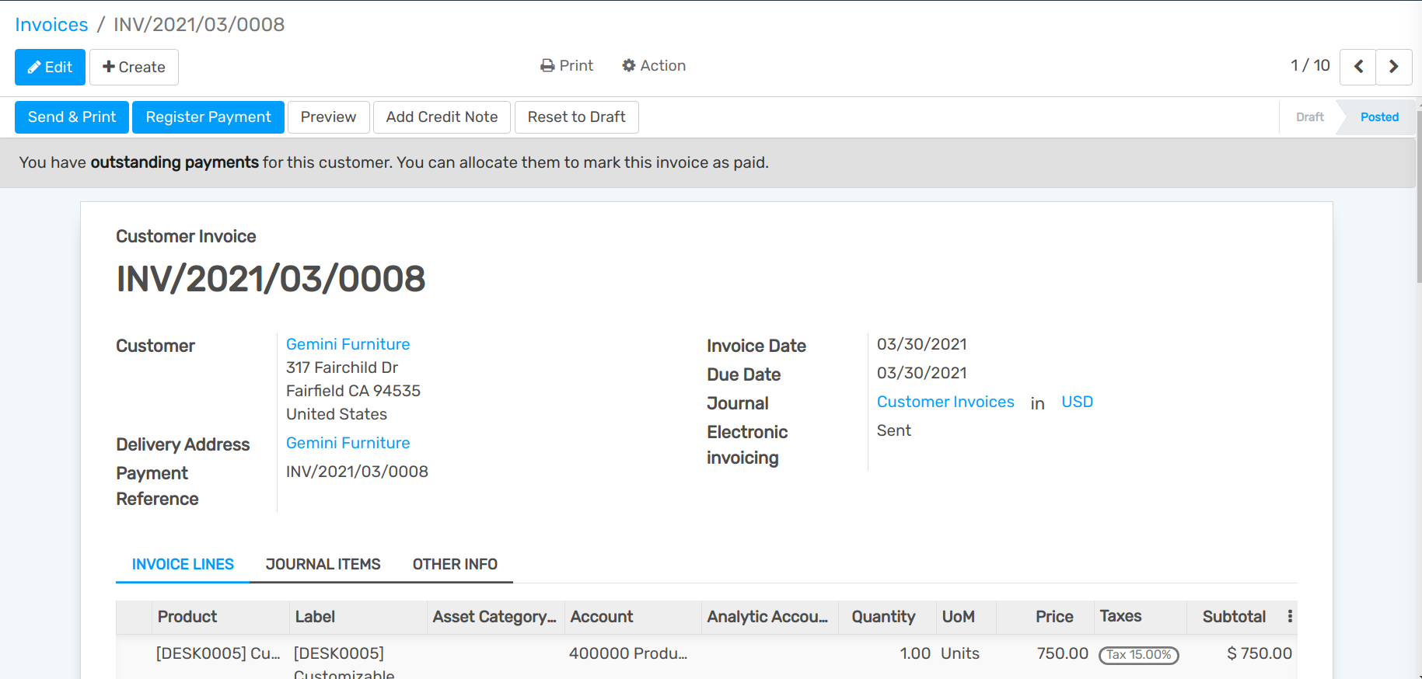Open the Customer Invoices journal link
Image resolution: width=1422 pixels, height=679 pixels.
pyautogui.click(x=945, y=402)
